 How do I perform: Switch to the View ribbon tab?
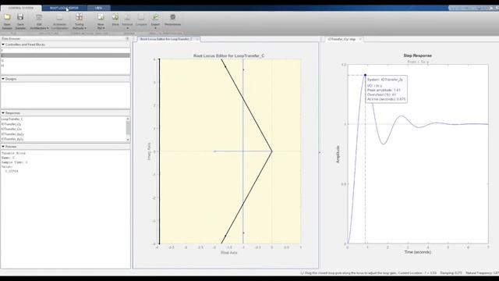pyautogui.click(x=99, y=8)
